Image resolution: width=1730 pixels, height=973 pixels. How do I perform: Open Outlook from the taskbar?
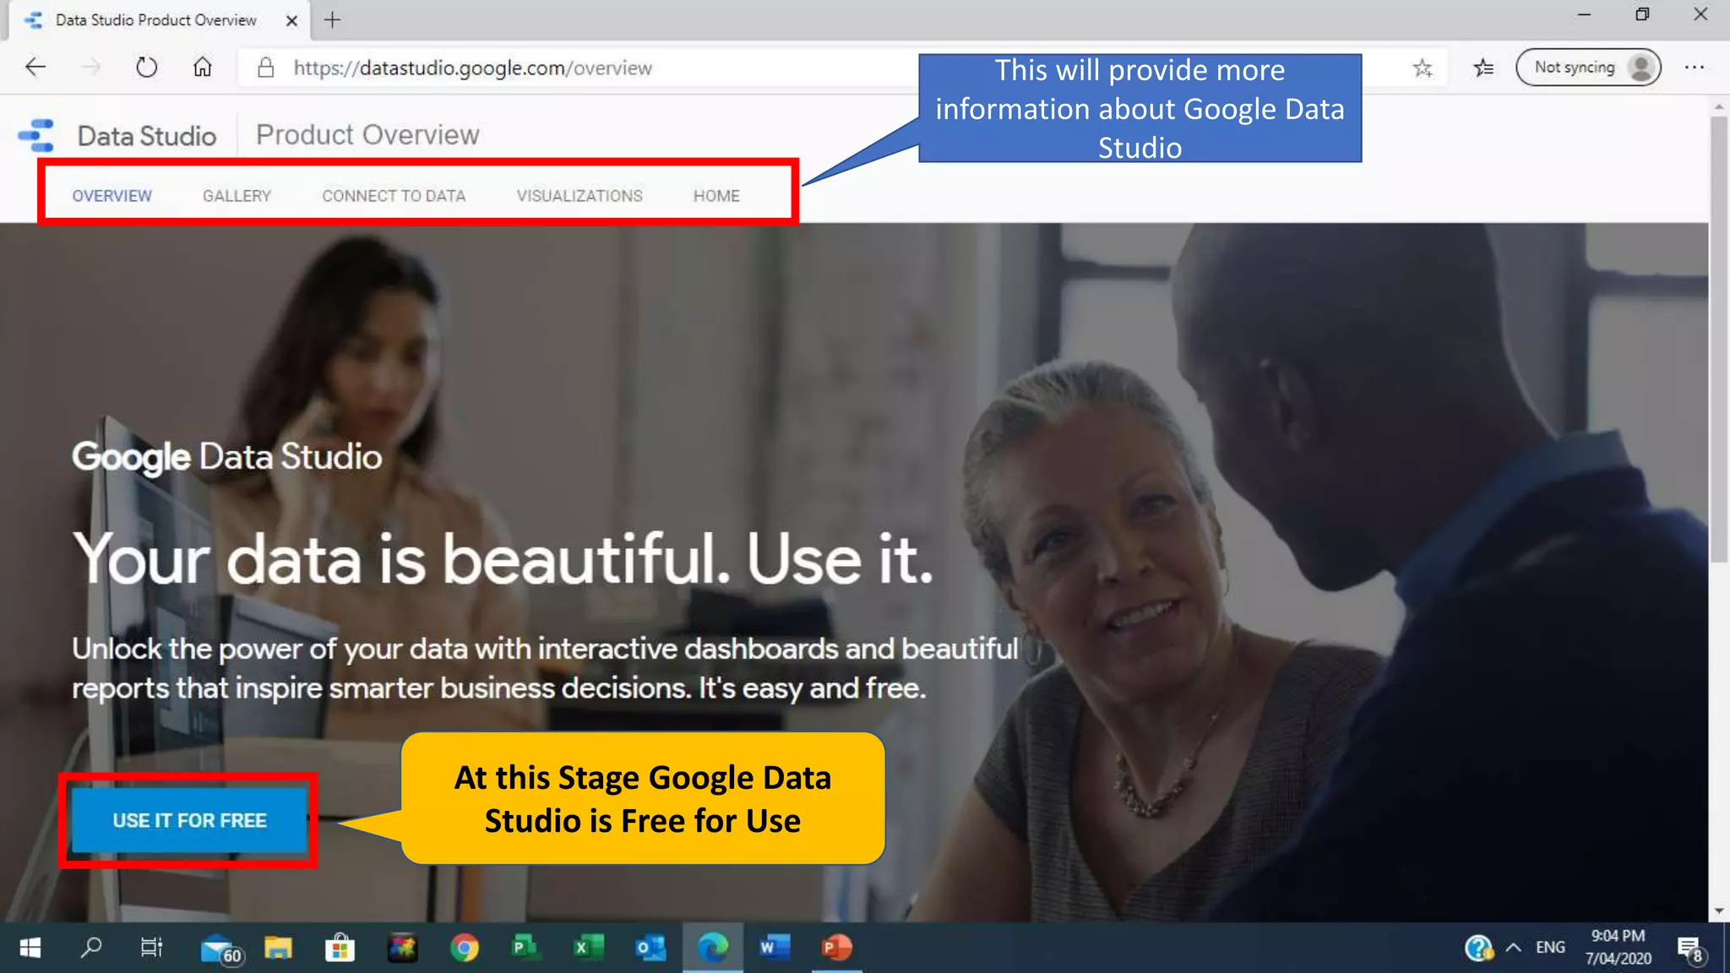[650, 948]
